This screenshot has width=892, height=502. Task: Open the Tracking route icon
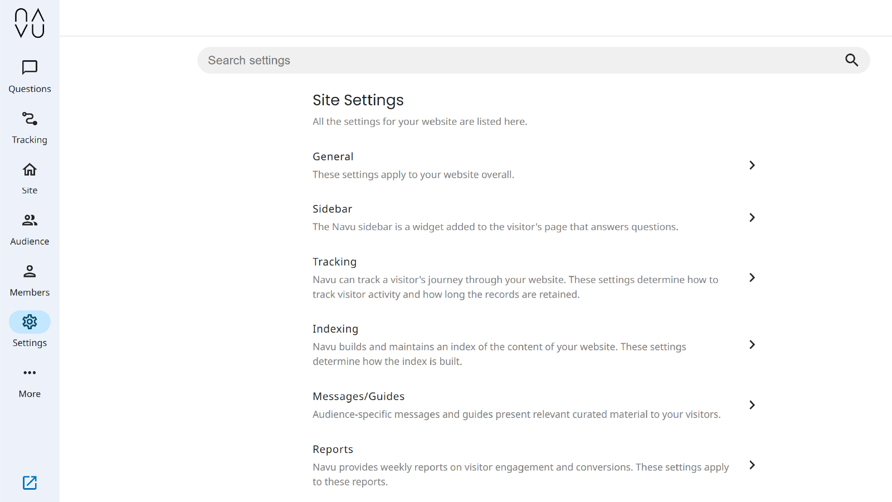[x=30, y=119]
